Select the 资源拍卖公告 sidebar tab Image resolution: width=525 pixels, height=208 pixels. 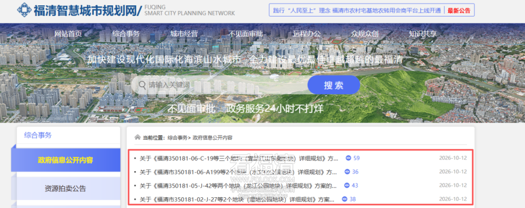pos(65,188)
